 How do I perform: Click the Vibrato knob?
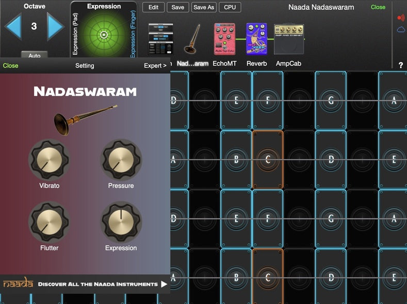click(x=50, y=160)
